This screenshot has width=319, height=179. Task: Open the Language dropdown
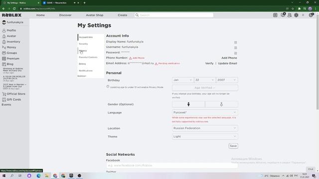[x=205, y=112]
